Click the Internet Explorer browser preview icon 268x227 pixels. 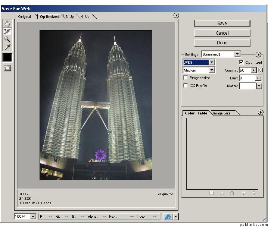pyautogui.click(x=167, y=217)
